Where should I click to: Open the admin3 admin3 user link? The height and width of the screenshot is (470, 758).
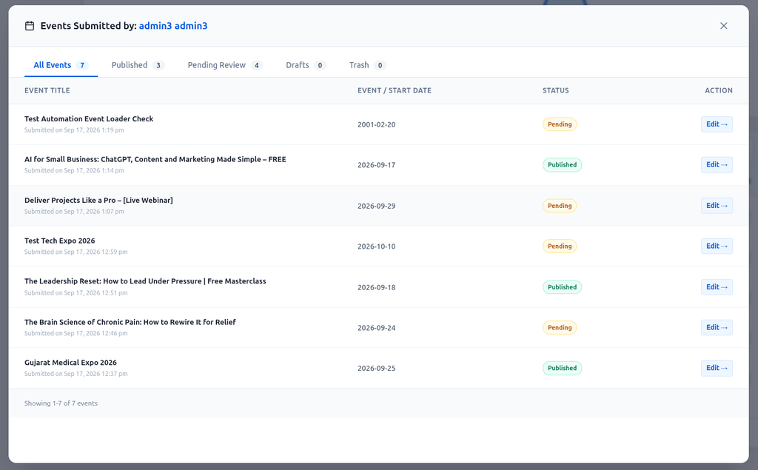click(173, 26)
